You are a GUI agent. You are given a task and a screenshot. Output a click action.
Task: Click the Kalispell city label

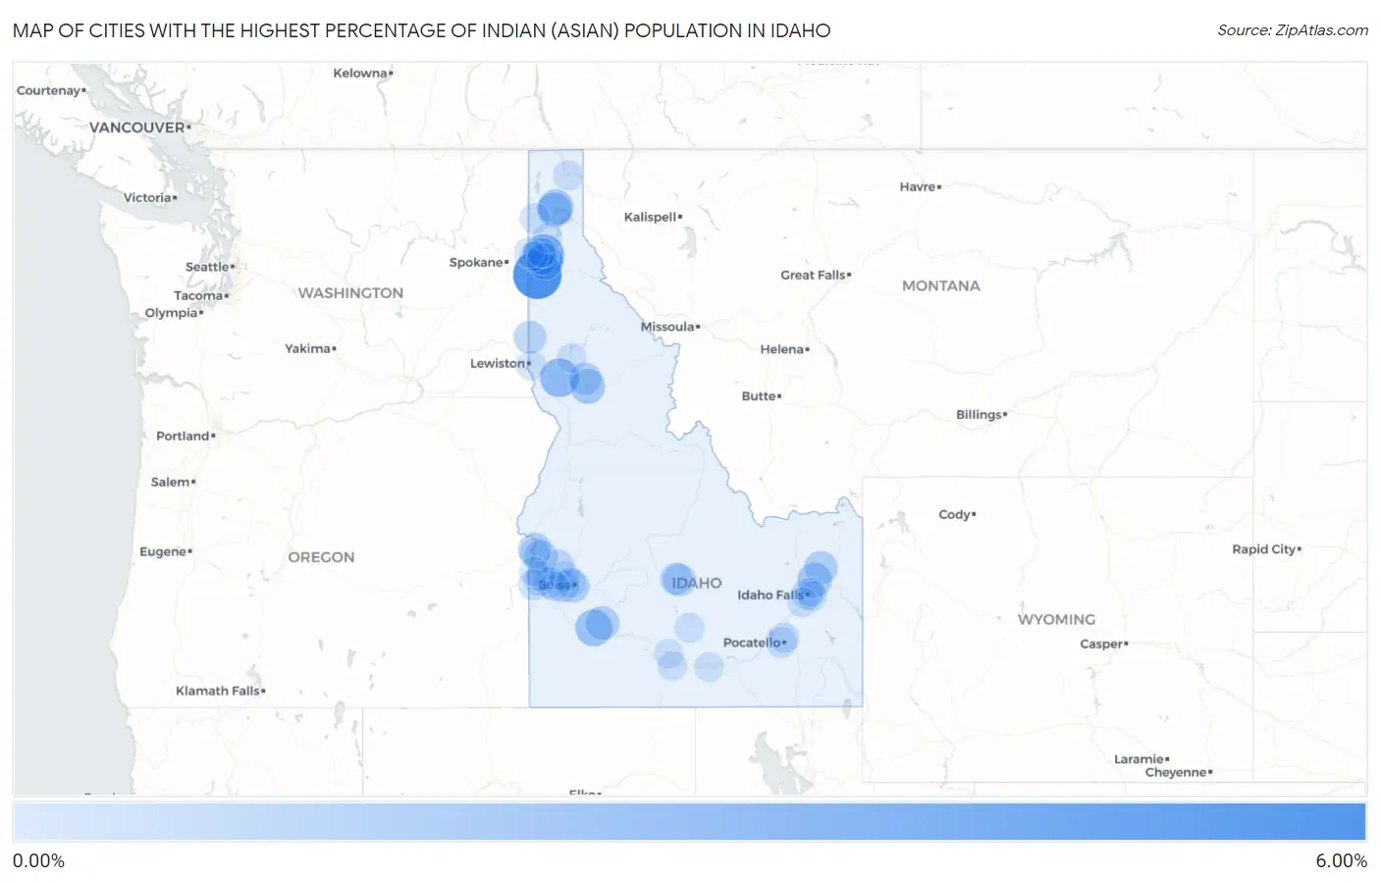coord(653,217)
